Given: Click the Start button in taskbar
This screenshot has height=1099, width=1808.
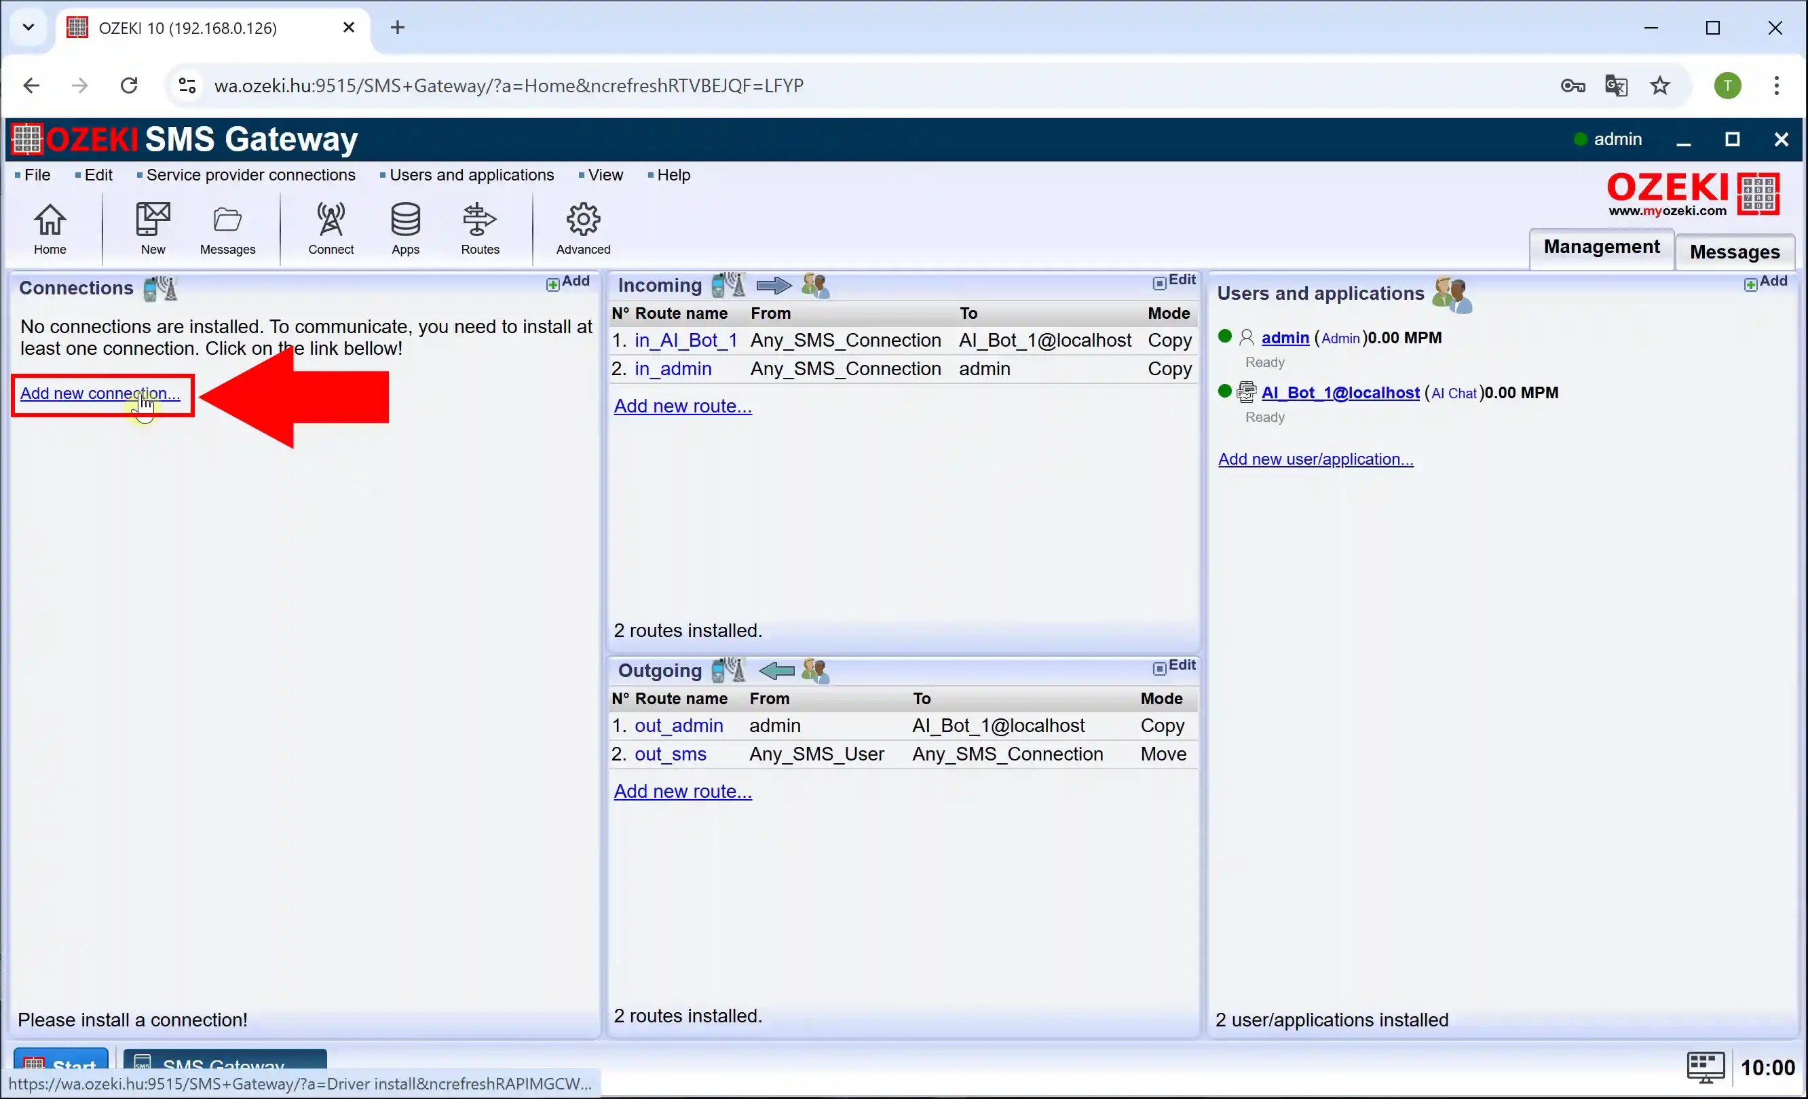Looking at the screenshot, I should (61, 1063).
